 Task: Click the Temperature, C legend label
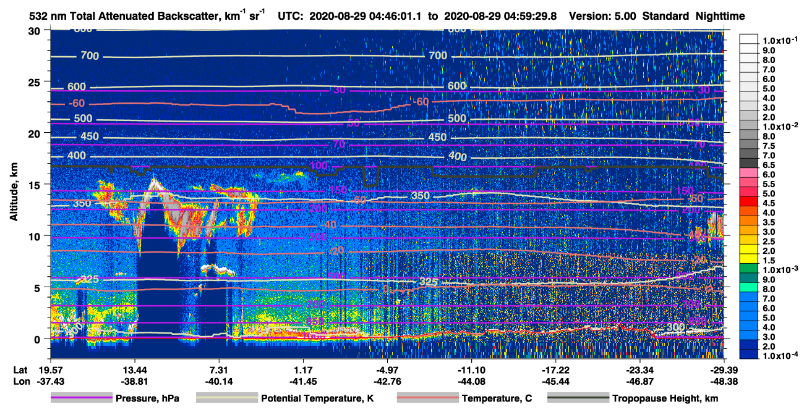pyautogui.click(x=497, y=398)
